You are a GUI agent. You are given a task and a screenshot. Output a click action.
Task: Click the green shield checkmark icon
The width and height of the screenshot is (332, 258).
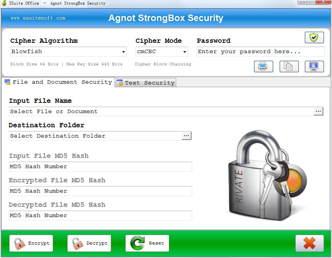pos(314,37)
